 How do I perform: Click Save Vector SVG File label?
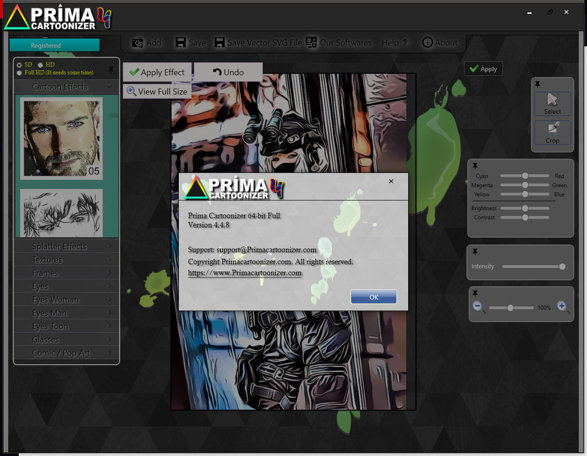tap(264, 43)
